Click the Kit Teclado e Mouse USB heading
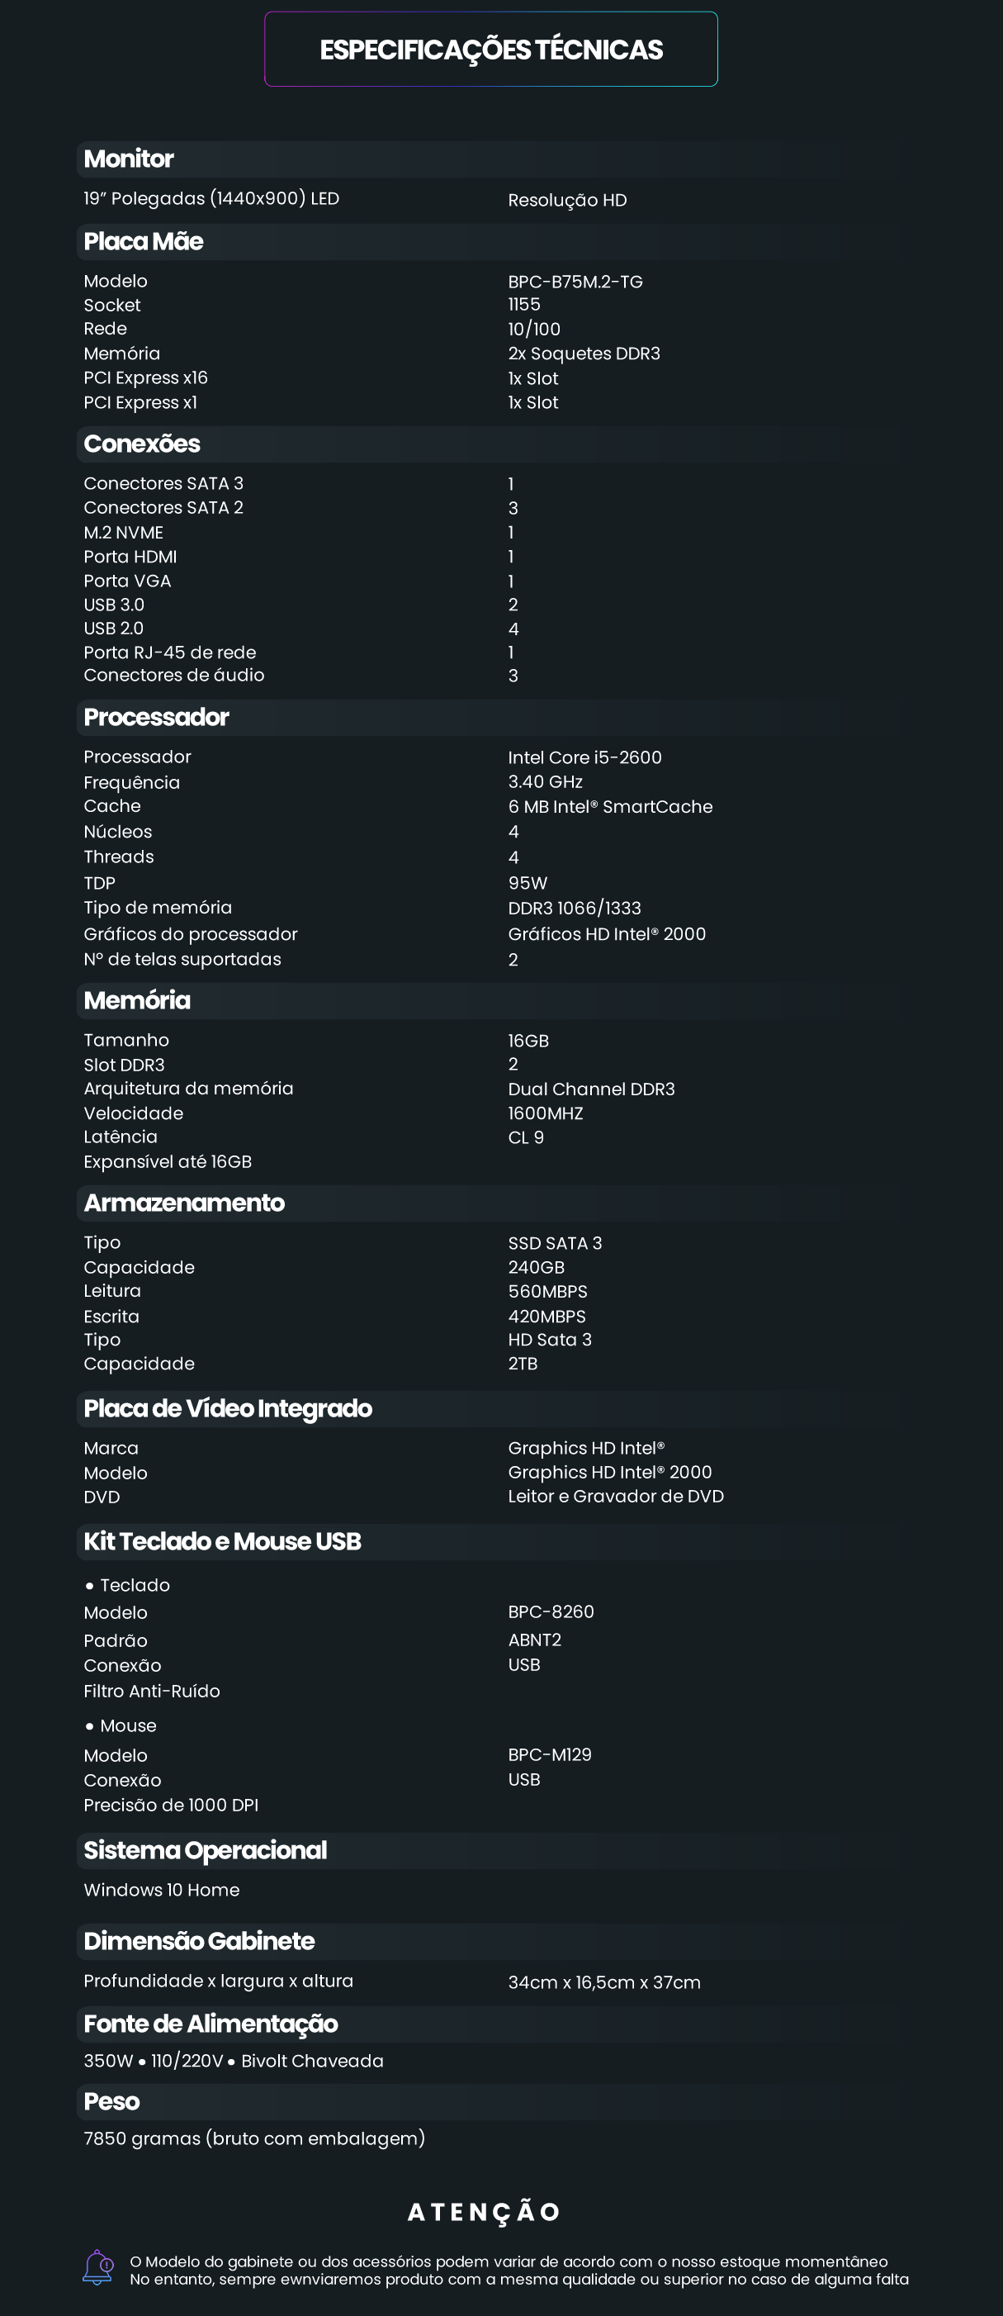The height and width of the screenshot is (2316, 1003). (x=222, y=1542)
